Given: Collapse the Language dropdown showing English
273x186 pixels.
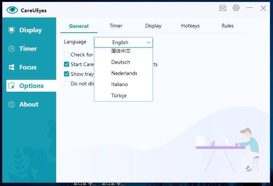Looking at the screenshot, I should click(x=123, y=42).
